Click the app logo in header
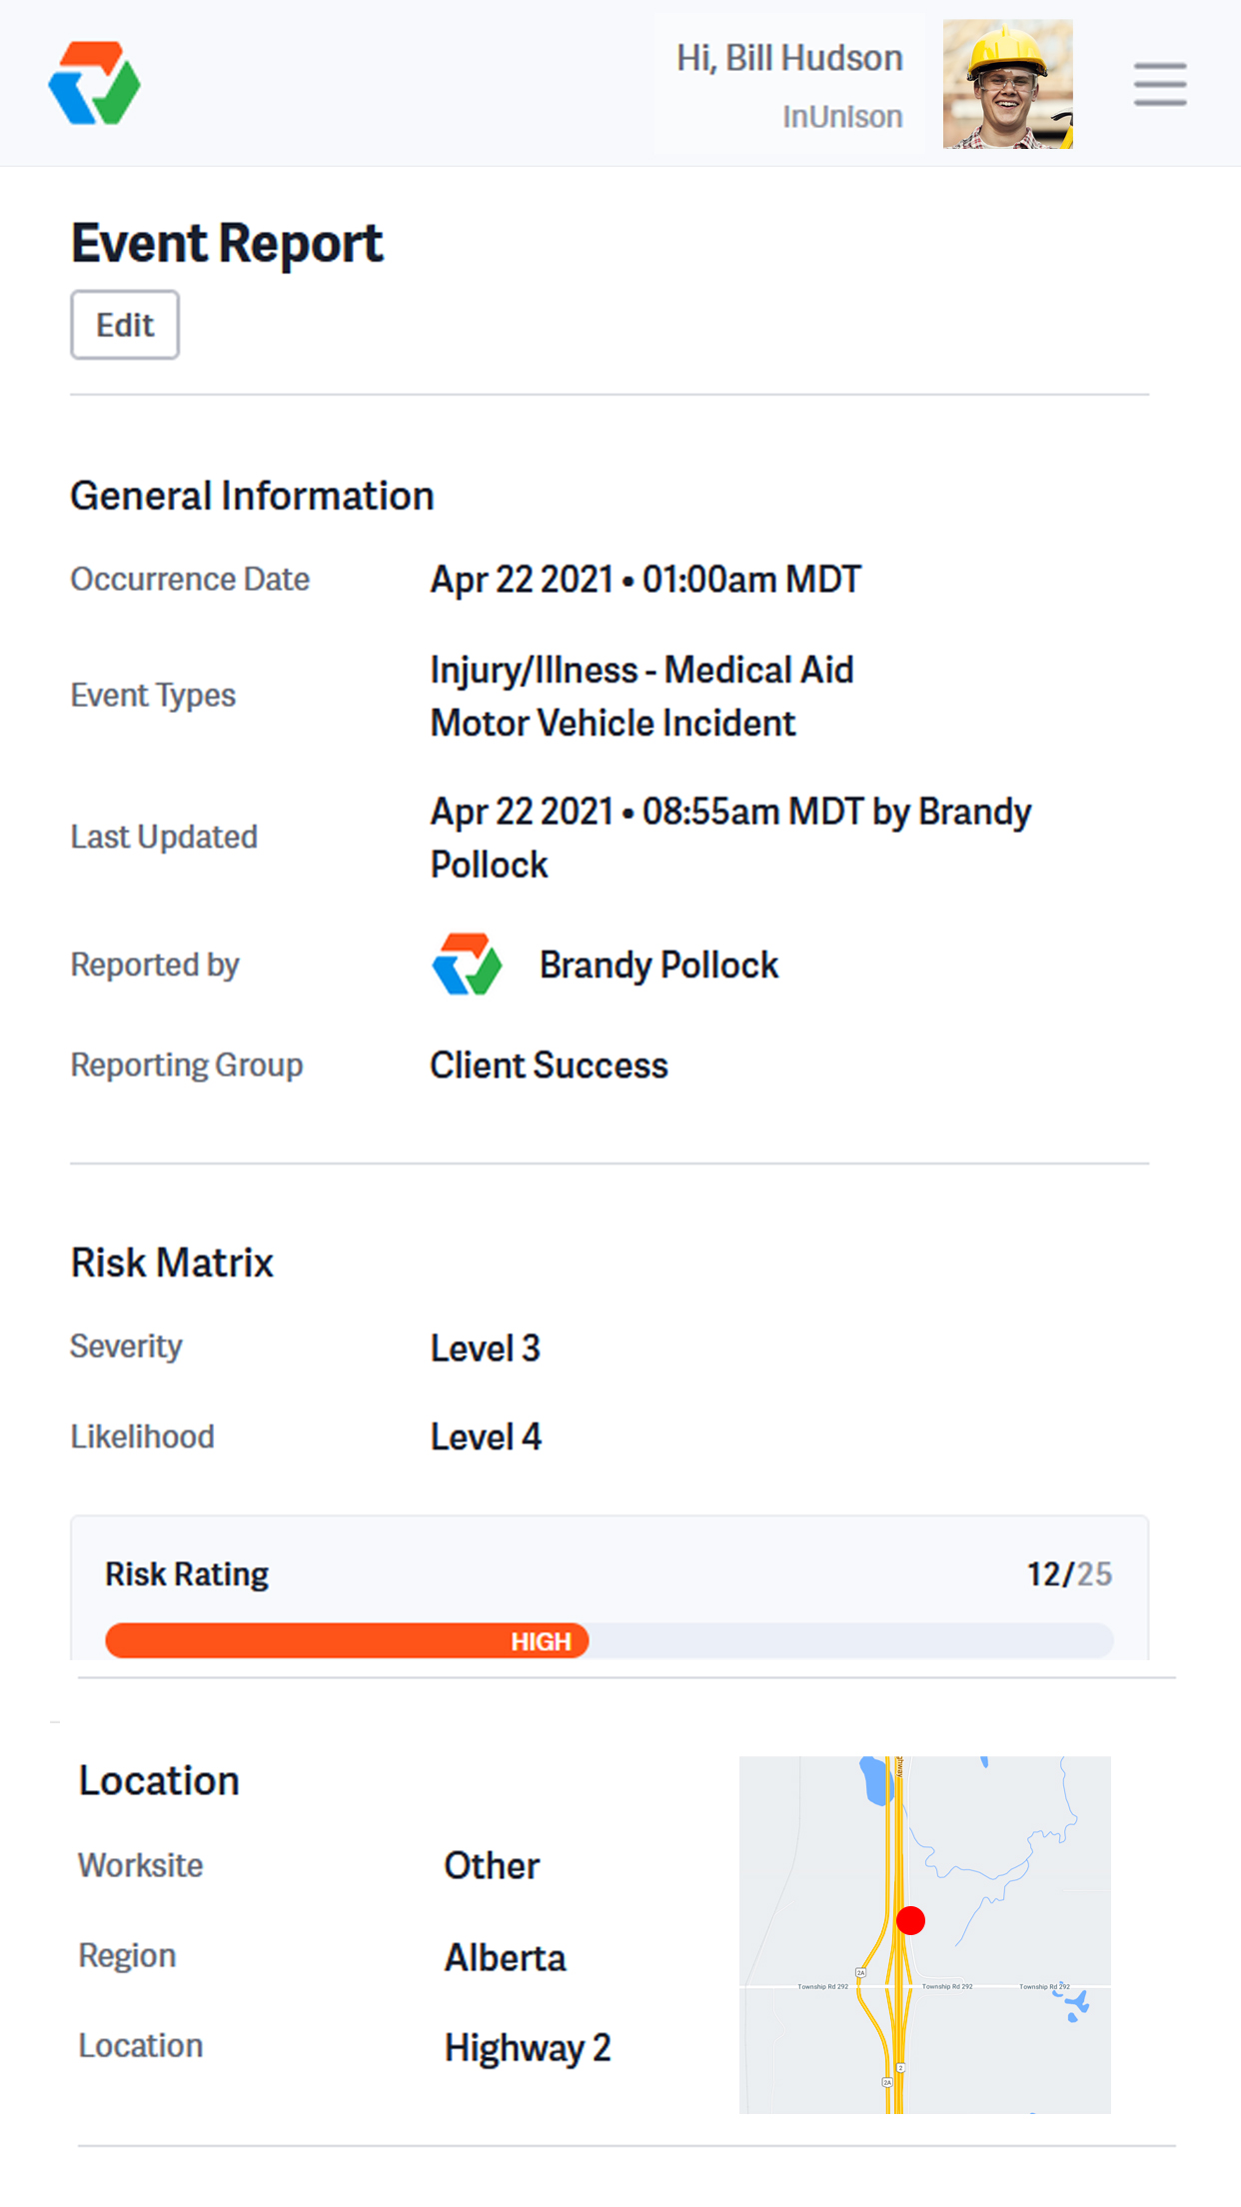Screen dimensions: 1241x2207 pos(95,83)
